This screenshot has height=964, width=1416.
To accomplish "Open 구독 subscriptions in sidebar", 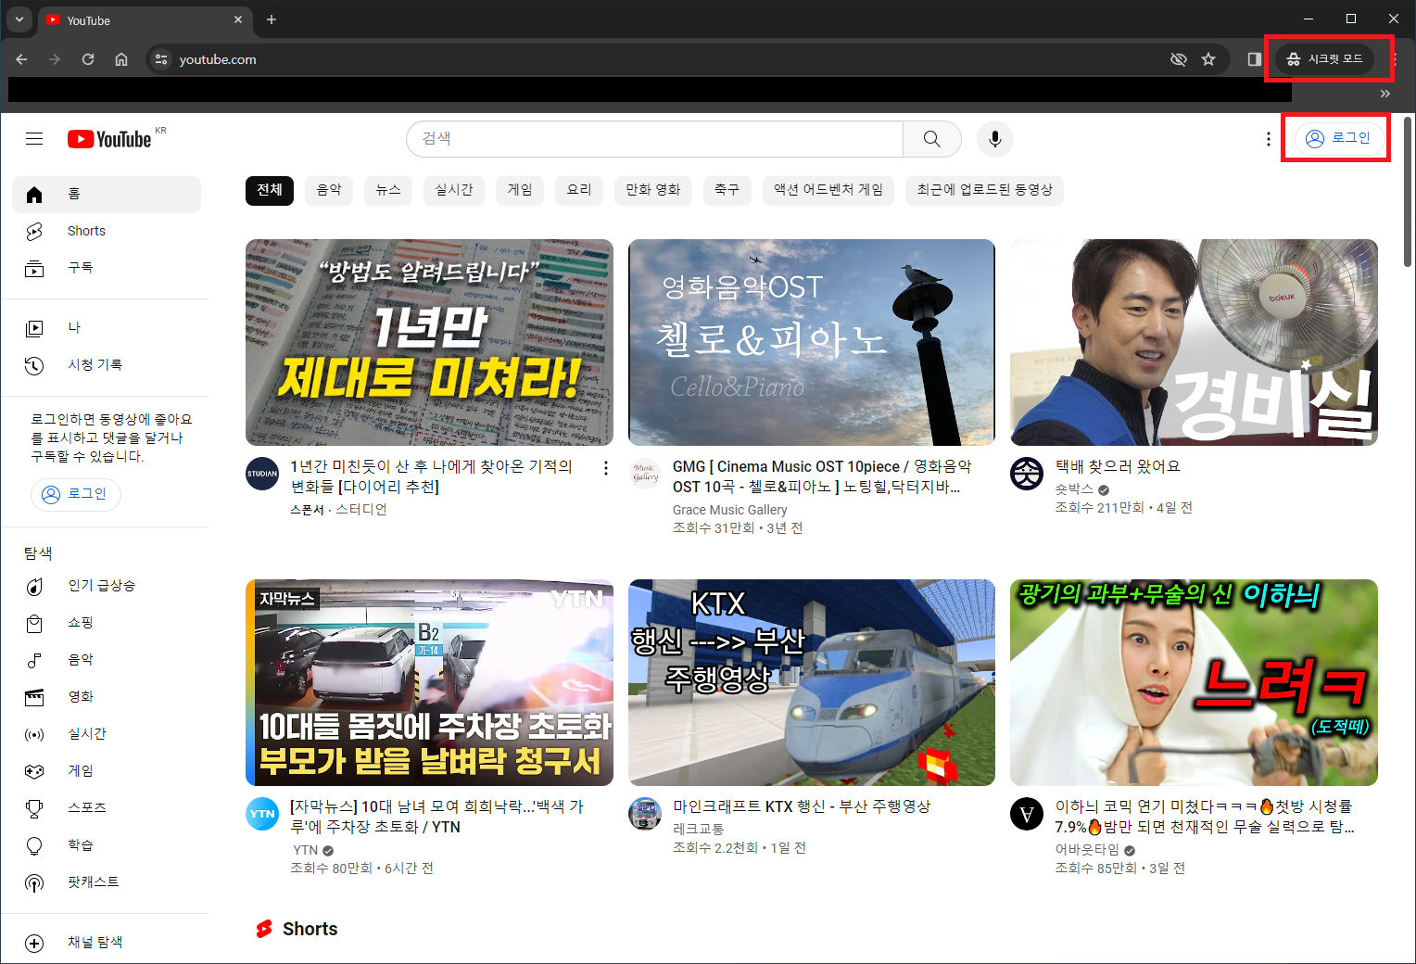I will click(107, 269).
